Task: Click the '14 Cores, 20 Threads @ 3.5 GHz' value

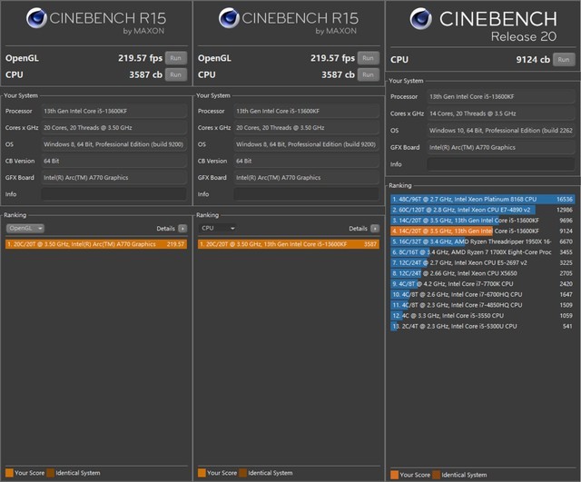Action: coord(500,113)
